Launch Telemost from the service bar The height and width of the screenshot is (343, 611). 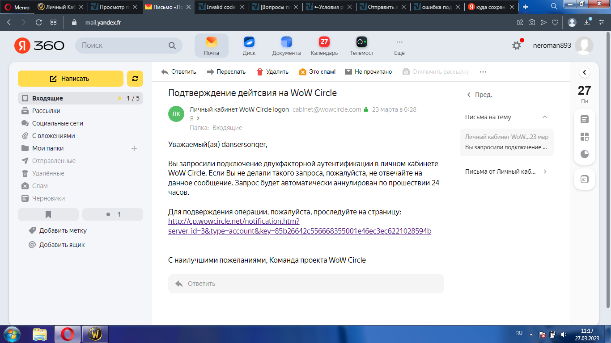tap(361, 46)
